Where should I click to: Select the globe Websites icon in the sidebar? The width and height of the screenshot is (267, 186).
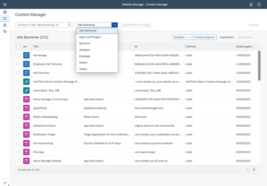click(x=5, y=12)
